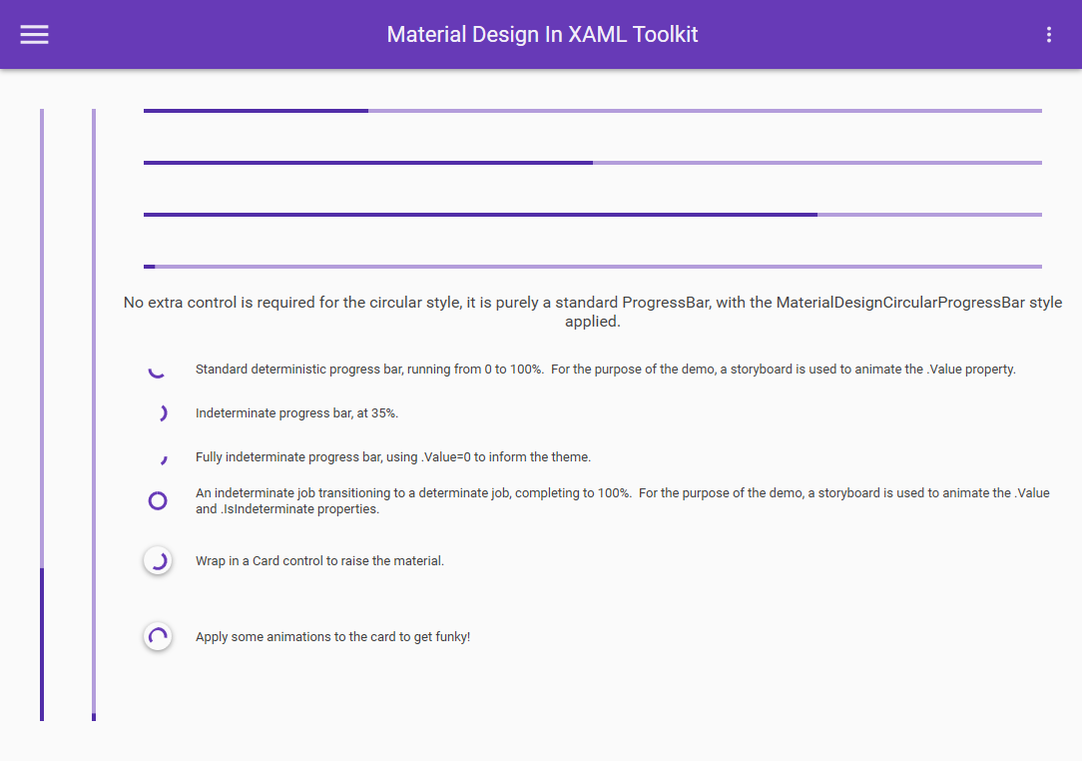Click the animated funky card progress spinner

(x=158, y=637)
